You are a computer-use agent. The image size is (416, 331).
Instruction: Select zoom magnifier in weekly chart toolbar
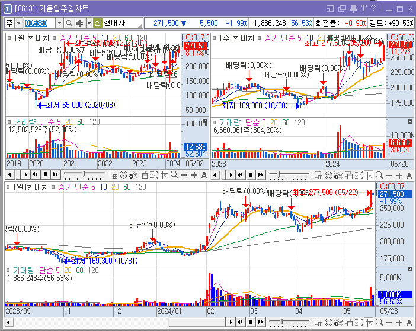(379, 175)
